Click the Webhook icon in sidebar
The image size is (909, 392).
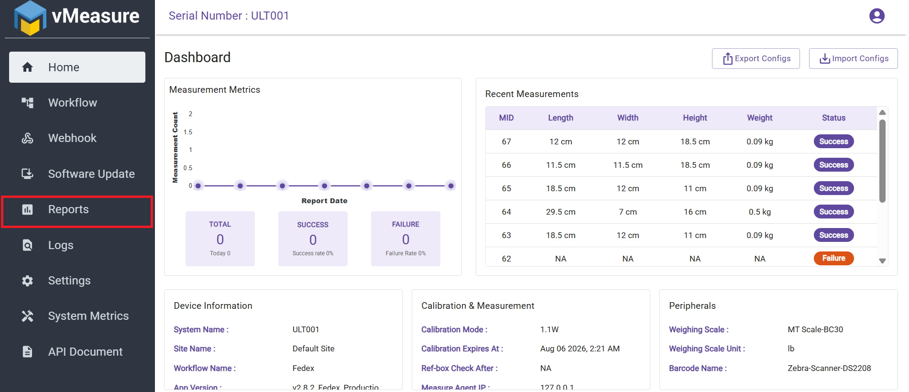28,138
